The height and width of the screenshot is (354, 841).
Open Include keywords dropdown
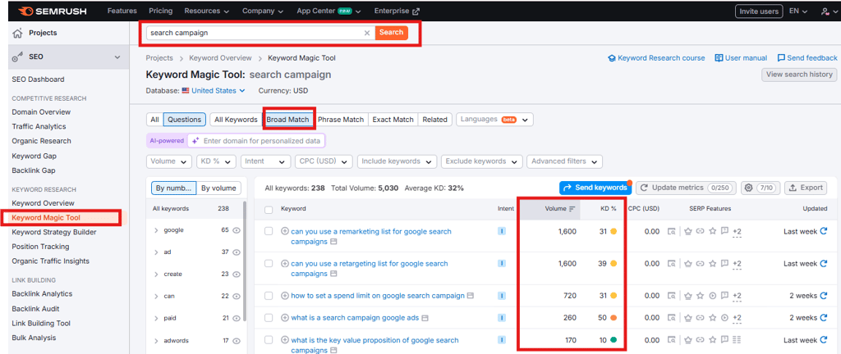coord(397,161)
